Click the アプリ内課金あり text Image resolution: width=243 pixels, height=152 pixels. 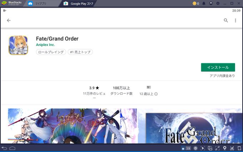click(x=222, y=76)
